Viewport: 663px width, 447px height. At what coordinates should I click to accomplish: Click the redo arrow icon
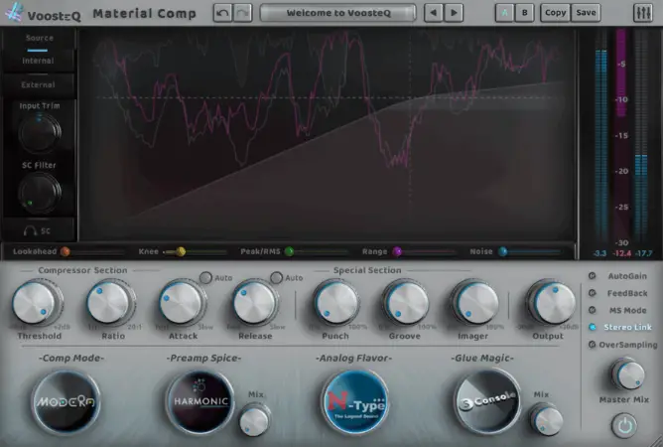tap(240, 13)
